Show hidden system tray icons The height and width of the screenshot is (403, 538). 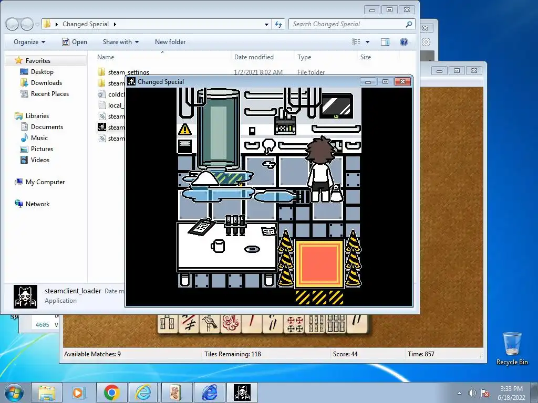pos(459,393)
